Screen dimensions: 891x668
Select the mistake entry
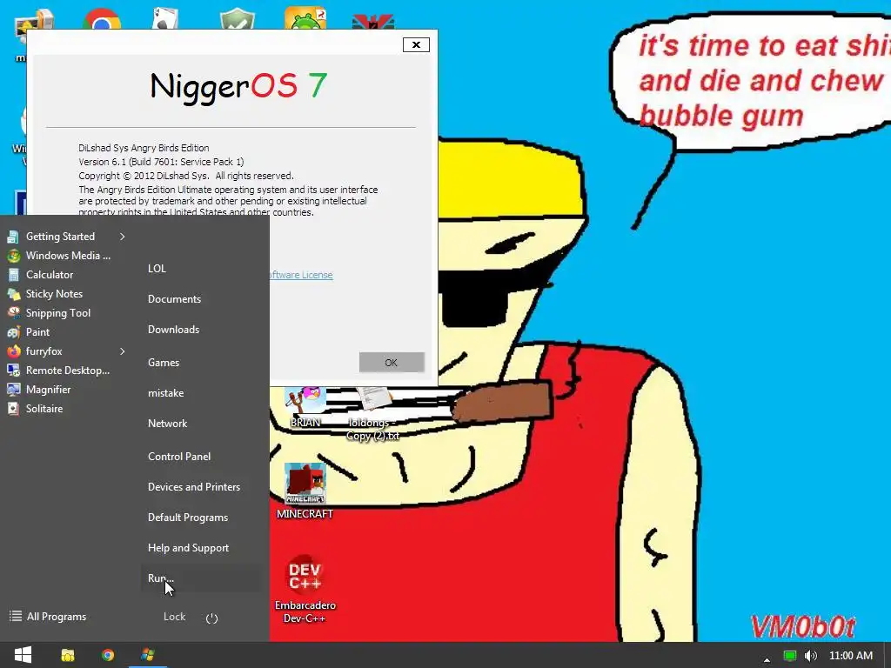tap(166, 393)
